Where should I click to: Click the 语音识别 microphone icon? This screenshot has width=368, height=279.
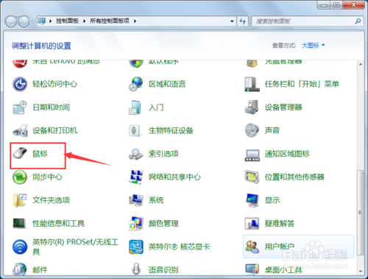pyautogui.click(x=136, y=269)
